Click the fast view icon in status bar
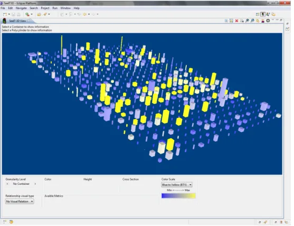The height and width of the screenshot is (226, 294). point(5,222)
